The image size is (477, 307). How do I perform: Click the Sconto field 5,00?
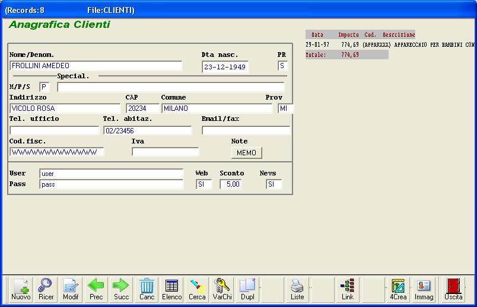(231, 184)
